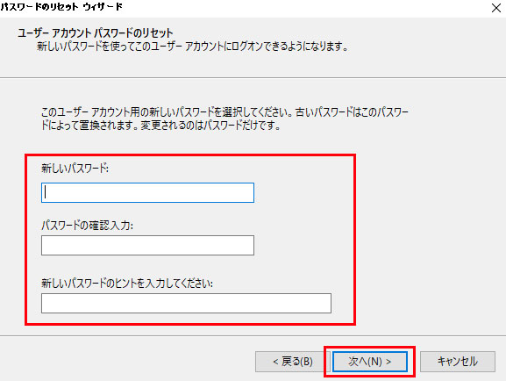Proceed using the 次へ(N) button
The width and height of the screenshot is (506, 381).
point(369,362)
